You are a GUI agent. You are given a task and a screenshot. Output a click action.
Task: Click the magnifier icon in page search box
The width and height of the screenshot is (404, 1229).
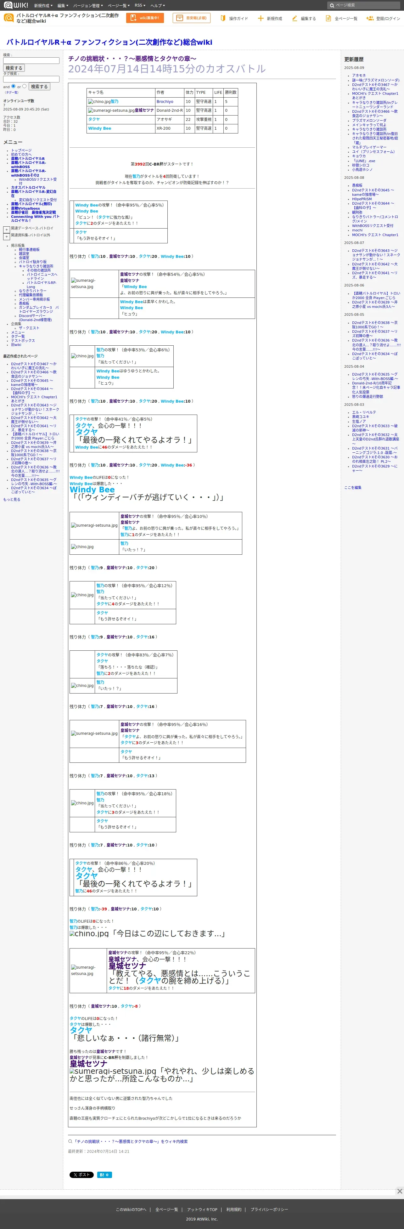pos(332,5)
